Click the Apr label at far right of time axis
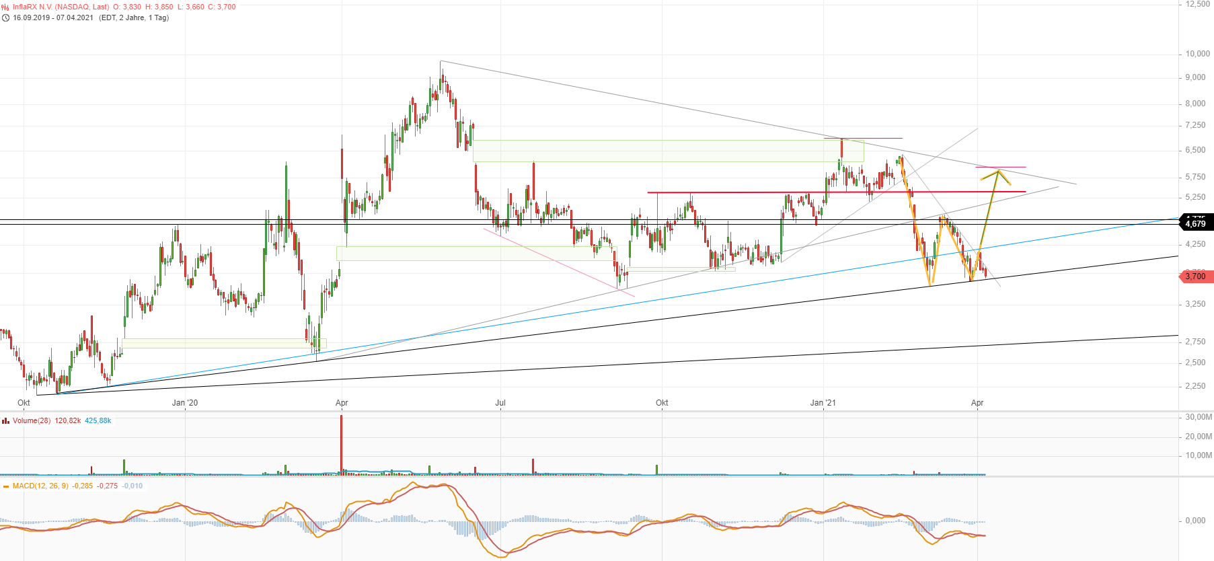Viewport: 1214px width, 561px height. click(x=977, y=403)
